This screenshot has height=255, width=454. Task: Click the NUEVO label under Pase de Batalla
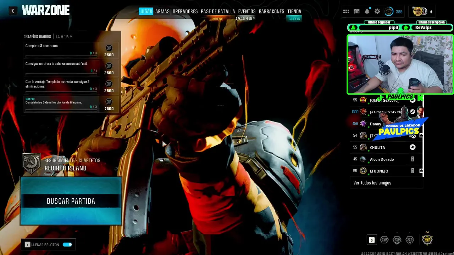[x=218, y=19]
